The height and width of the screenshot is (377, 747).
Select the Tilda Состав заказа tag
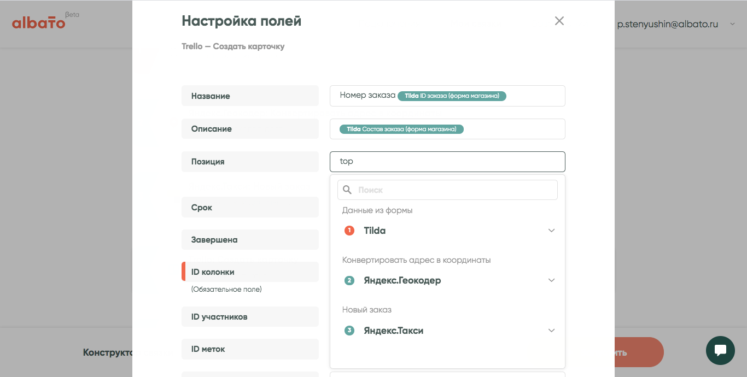[x=401, y=129]
